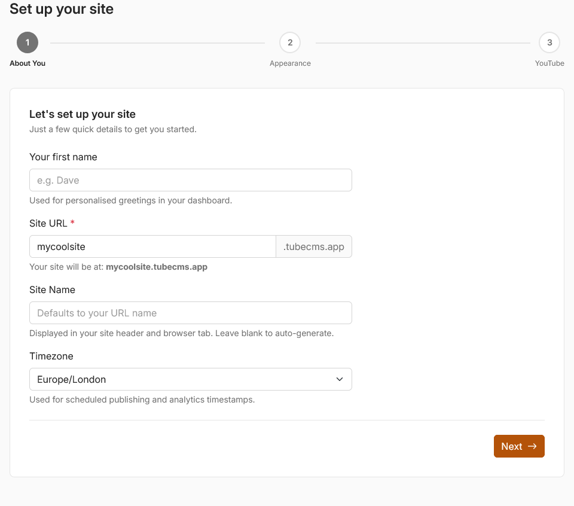Click the red asterisk beside Site URL

pos(72,223)
